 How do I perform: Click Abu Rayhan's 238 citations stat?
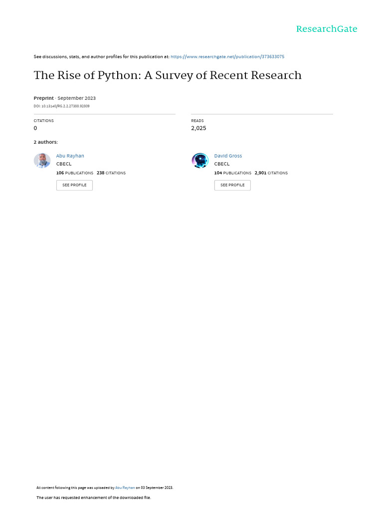(111, 173)
